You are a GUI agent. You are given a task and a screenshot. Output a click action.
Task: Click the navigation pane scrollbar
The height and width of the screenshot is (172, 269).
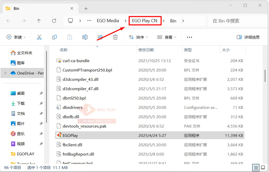point(46,87)
